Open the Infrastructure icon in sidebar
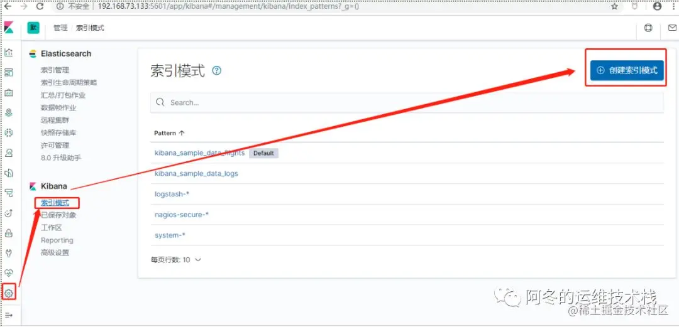This screenshot has height=327, width=679. point(9,153)
